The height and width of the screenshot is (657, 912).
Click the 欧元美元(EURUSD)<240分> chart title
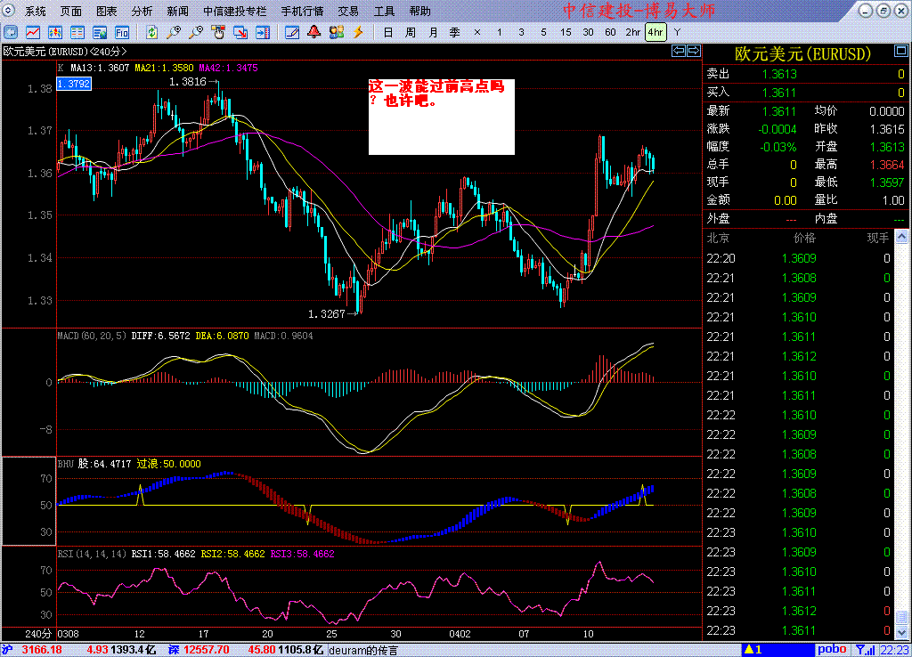click(64, 51)
